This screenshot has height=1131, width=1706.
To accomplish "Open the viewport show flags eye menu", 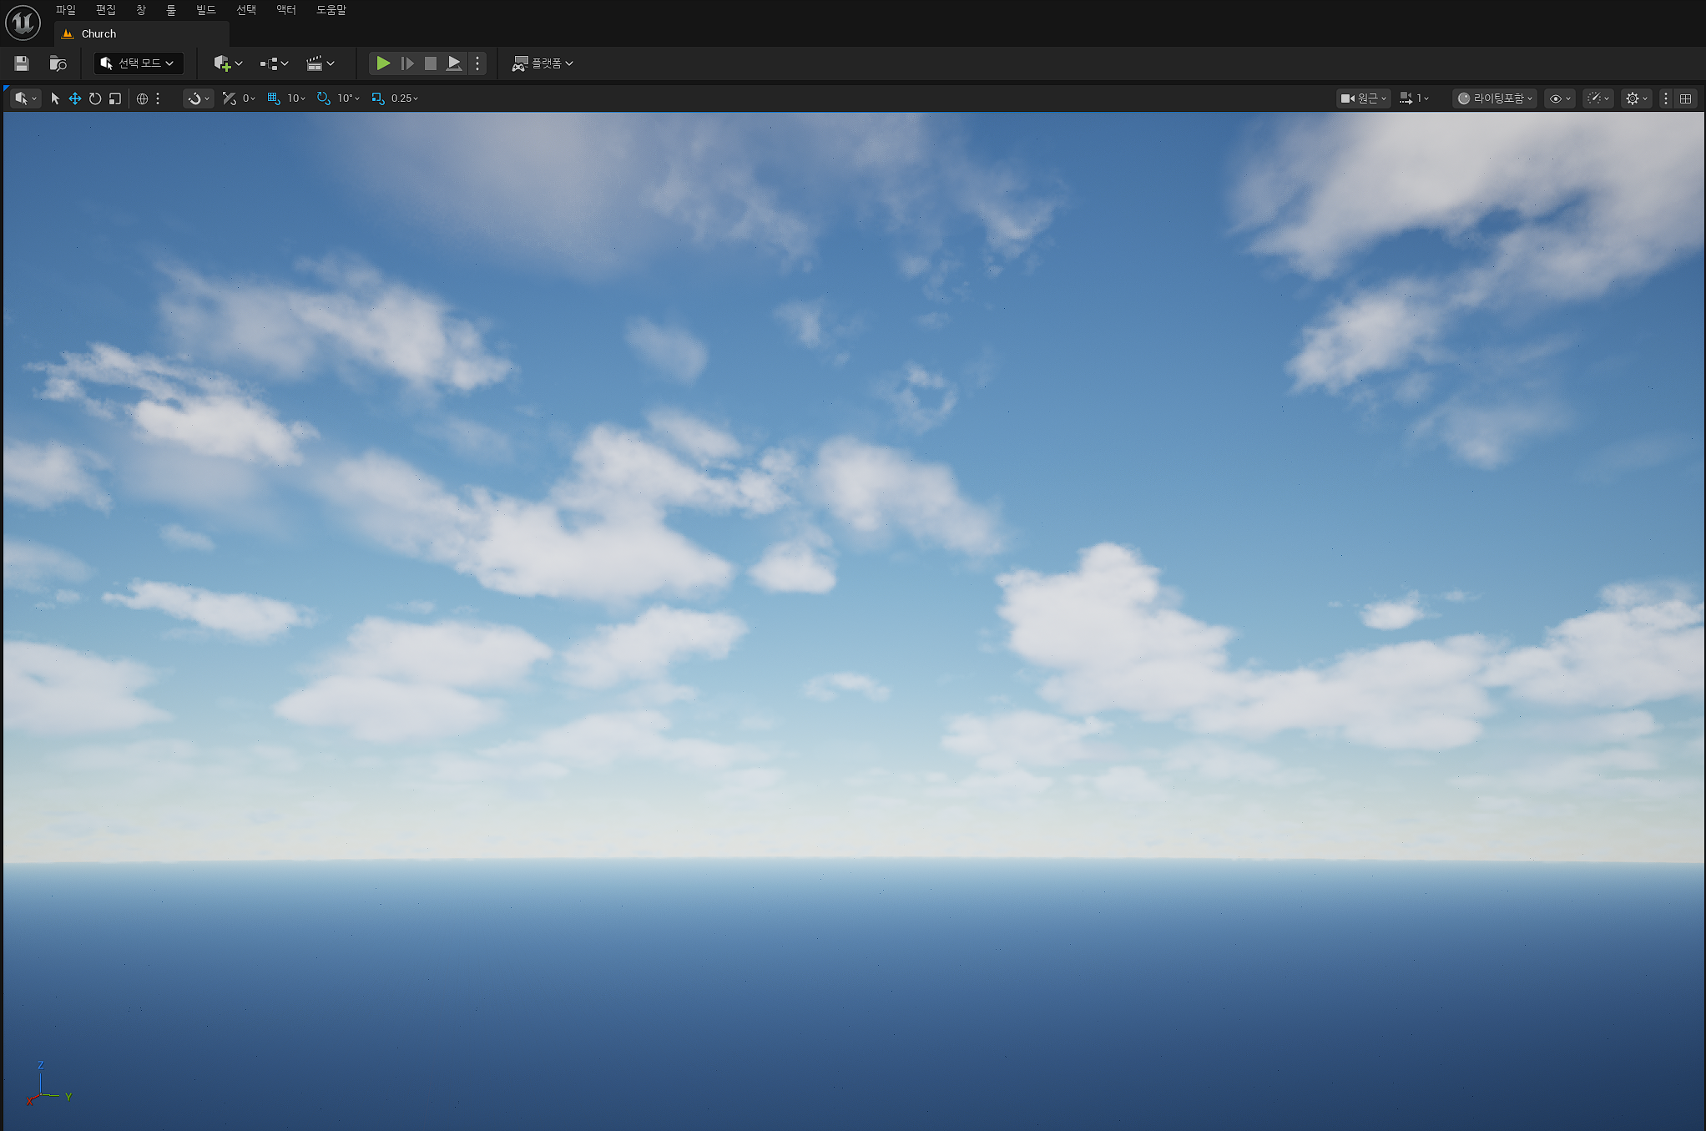I will pos(1559,98).
